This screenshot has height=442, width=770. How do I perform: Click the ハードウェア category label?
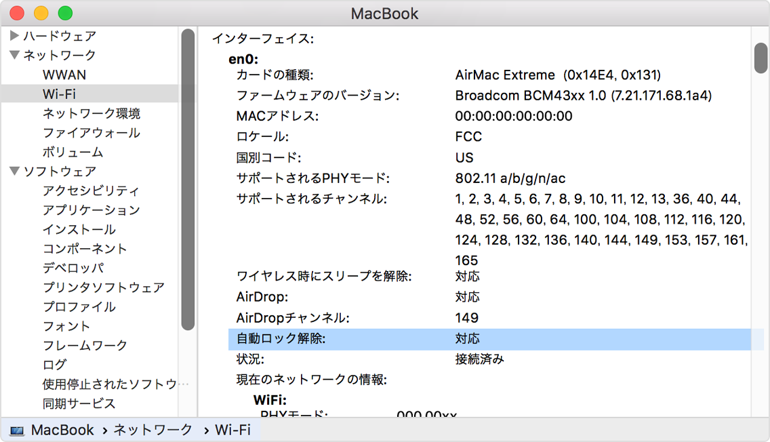[x=60, y=36]
